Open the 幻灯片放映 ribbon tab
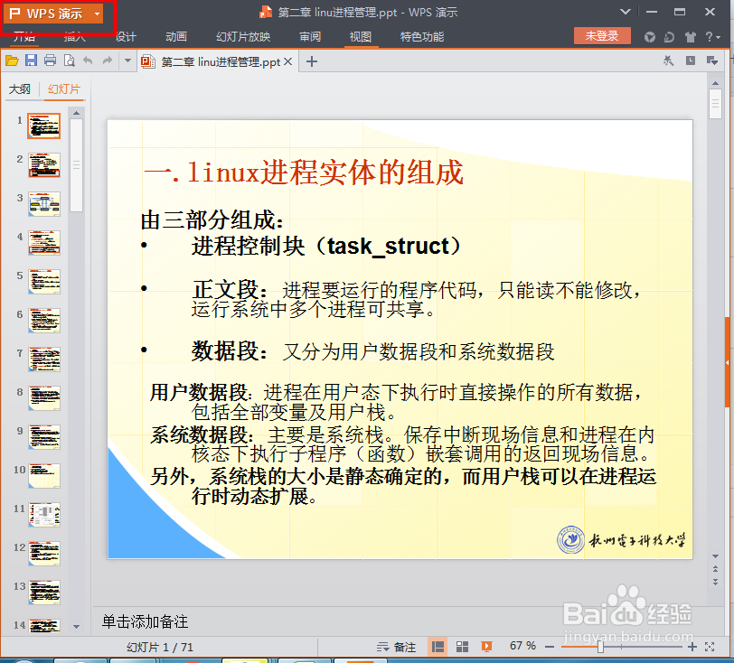This screenshot has height=663, width=734. click(x=243, y=37)
